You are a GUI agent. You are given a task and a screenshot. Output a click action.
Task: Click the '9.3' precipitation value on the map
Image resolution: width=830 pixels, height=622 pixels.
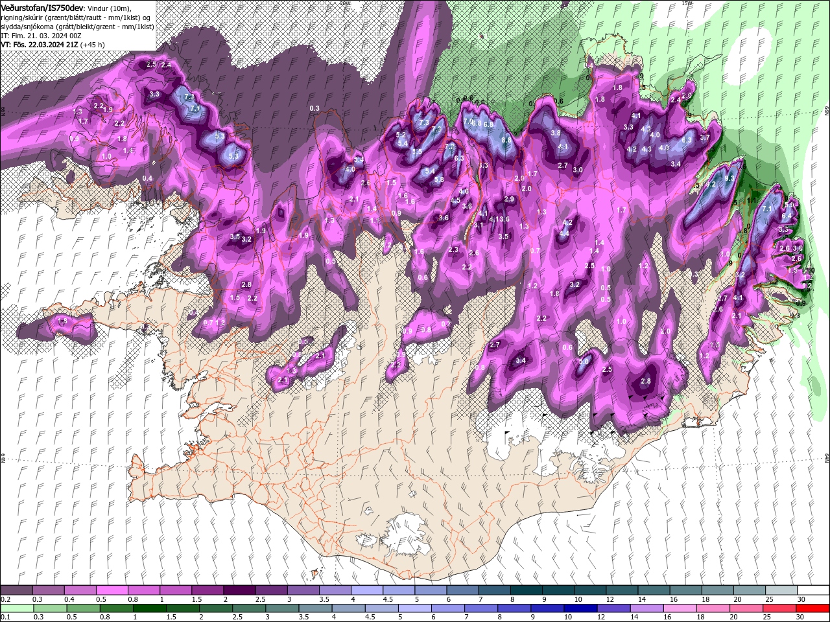pyautogui.click(x=729, y=179)
